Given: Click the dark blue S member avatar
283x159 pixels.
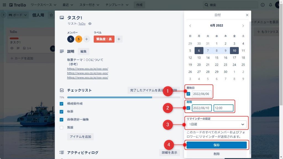Looking at the screenshot, I should (71, 39).
